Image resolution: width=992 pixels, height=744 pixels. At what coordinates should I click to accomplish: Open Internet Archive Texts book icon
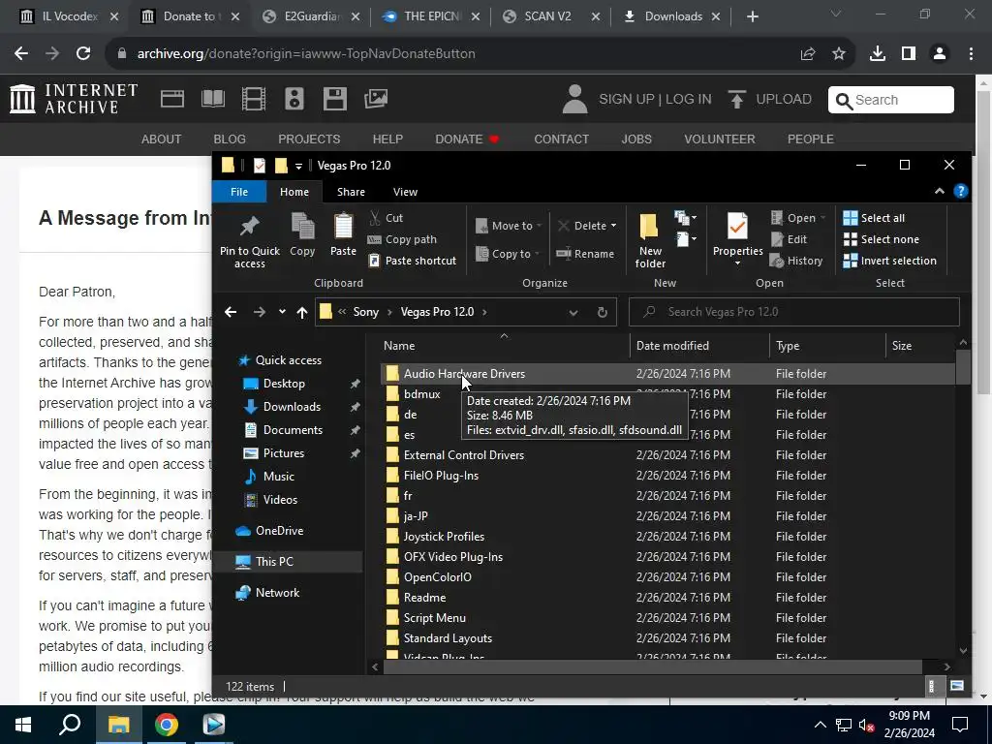212,99
